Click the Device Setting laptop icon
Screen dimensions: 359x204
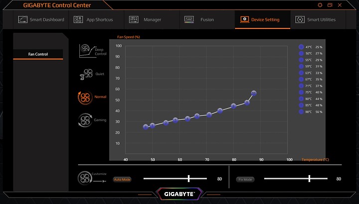[x=244, y=19]
